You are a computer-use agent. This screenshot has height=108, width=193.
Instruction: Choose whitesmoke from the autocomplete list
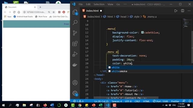pyautogui.click(x=150, y=71)
